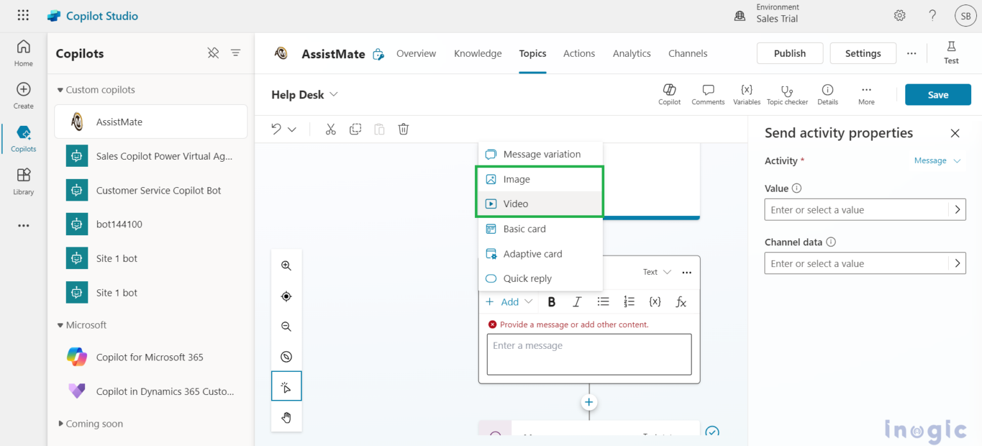982x446 pixels.
Task: Zoom in on the authoring canvas
Action: click(x=286, y=265)
